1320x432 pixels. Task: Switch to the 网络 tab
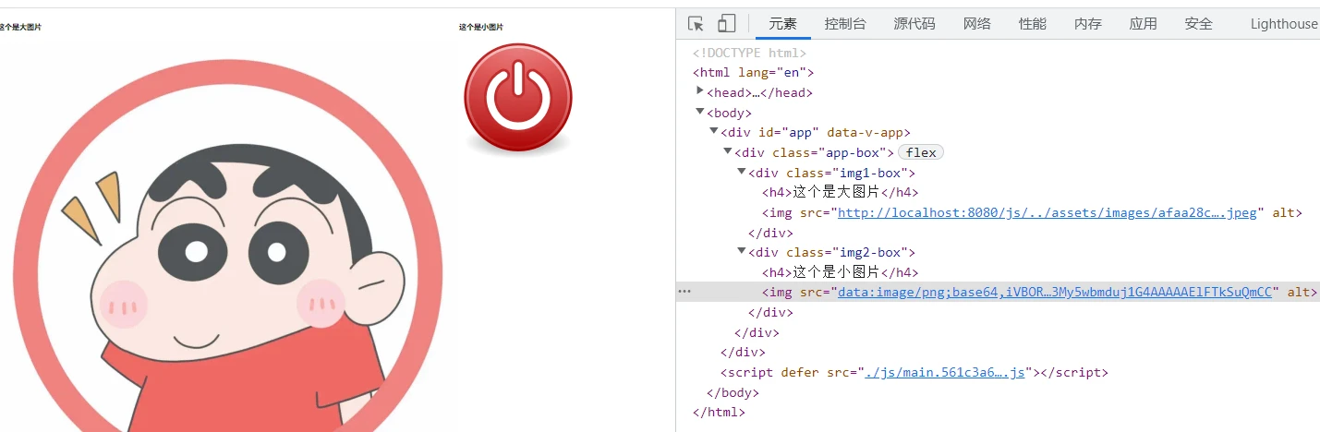click(x=977, y=24)
